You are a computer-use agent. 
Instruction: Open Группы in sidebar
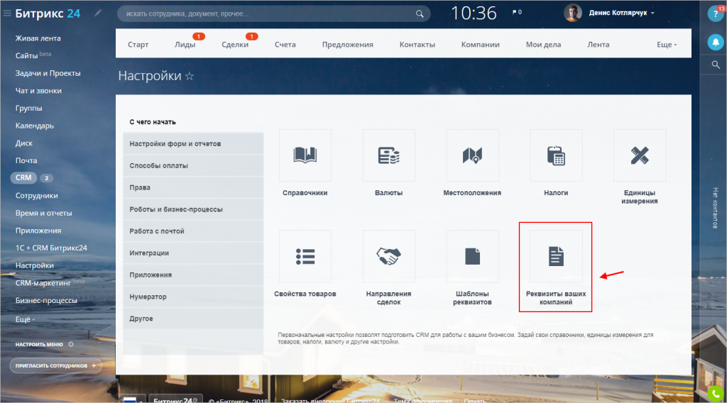28,108
